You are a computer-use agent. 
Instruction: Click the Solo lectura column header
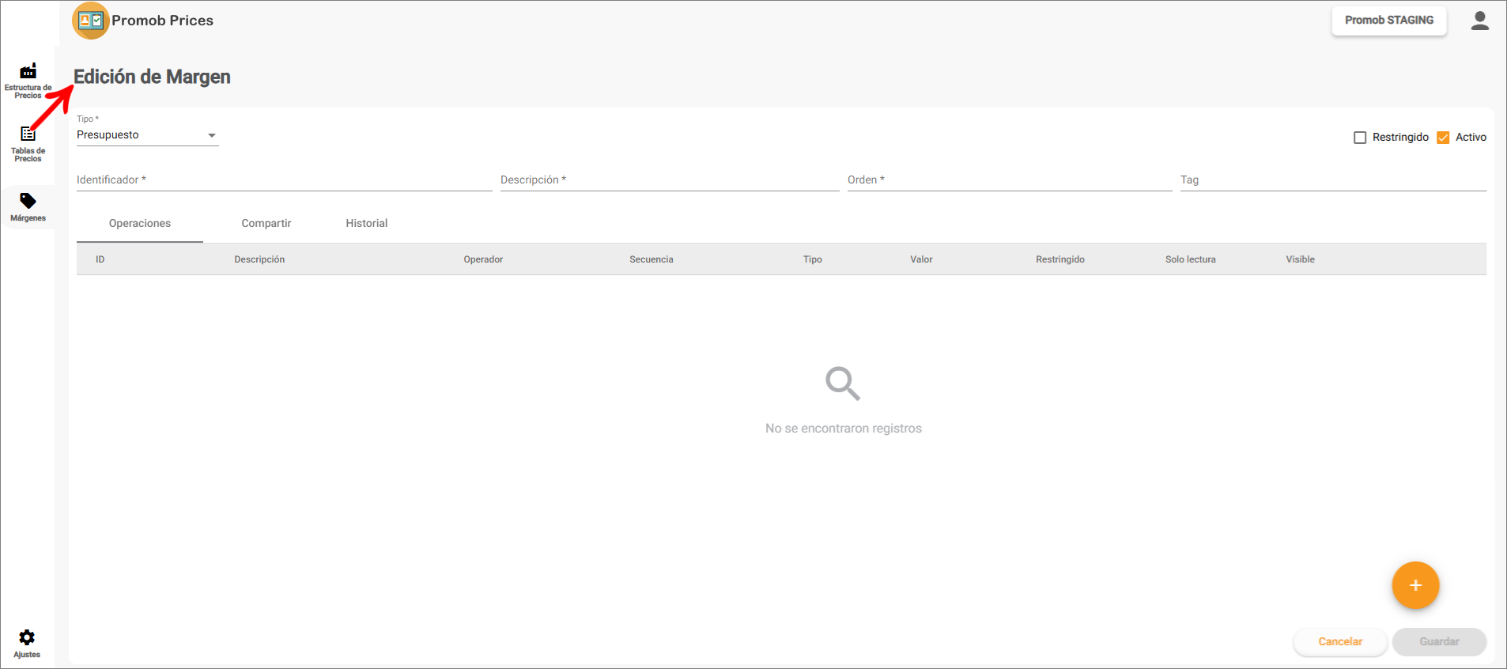(x=1191, y=259)
